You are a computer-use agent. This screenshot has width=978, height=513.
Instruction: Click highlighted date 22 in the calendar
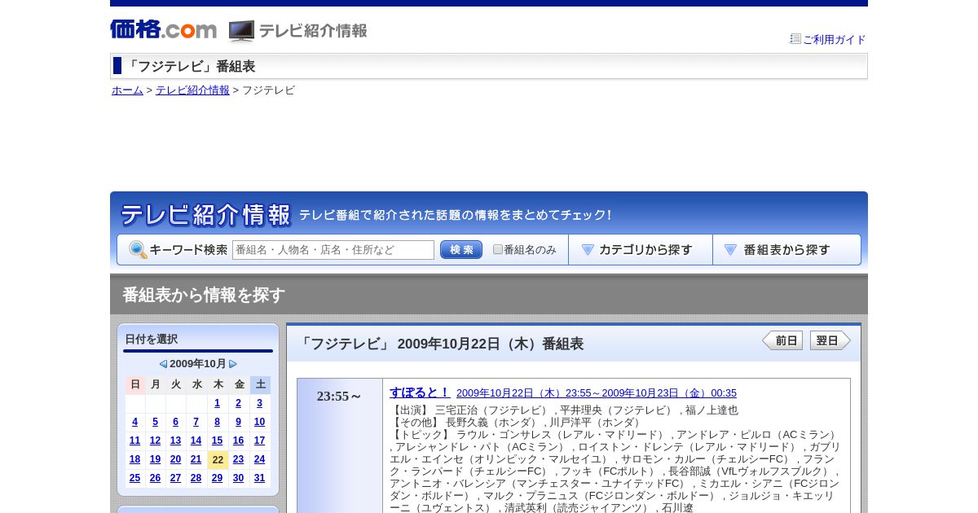tap(218, 459)
